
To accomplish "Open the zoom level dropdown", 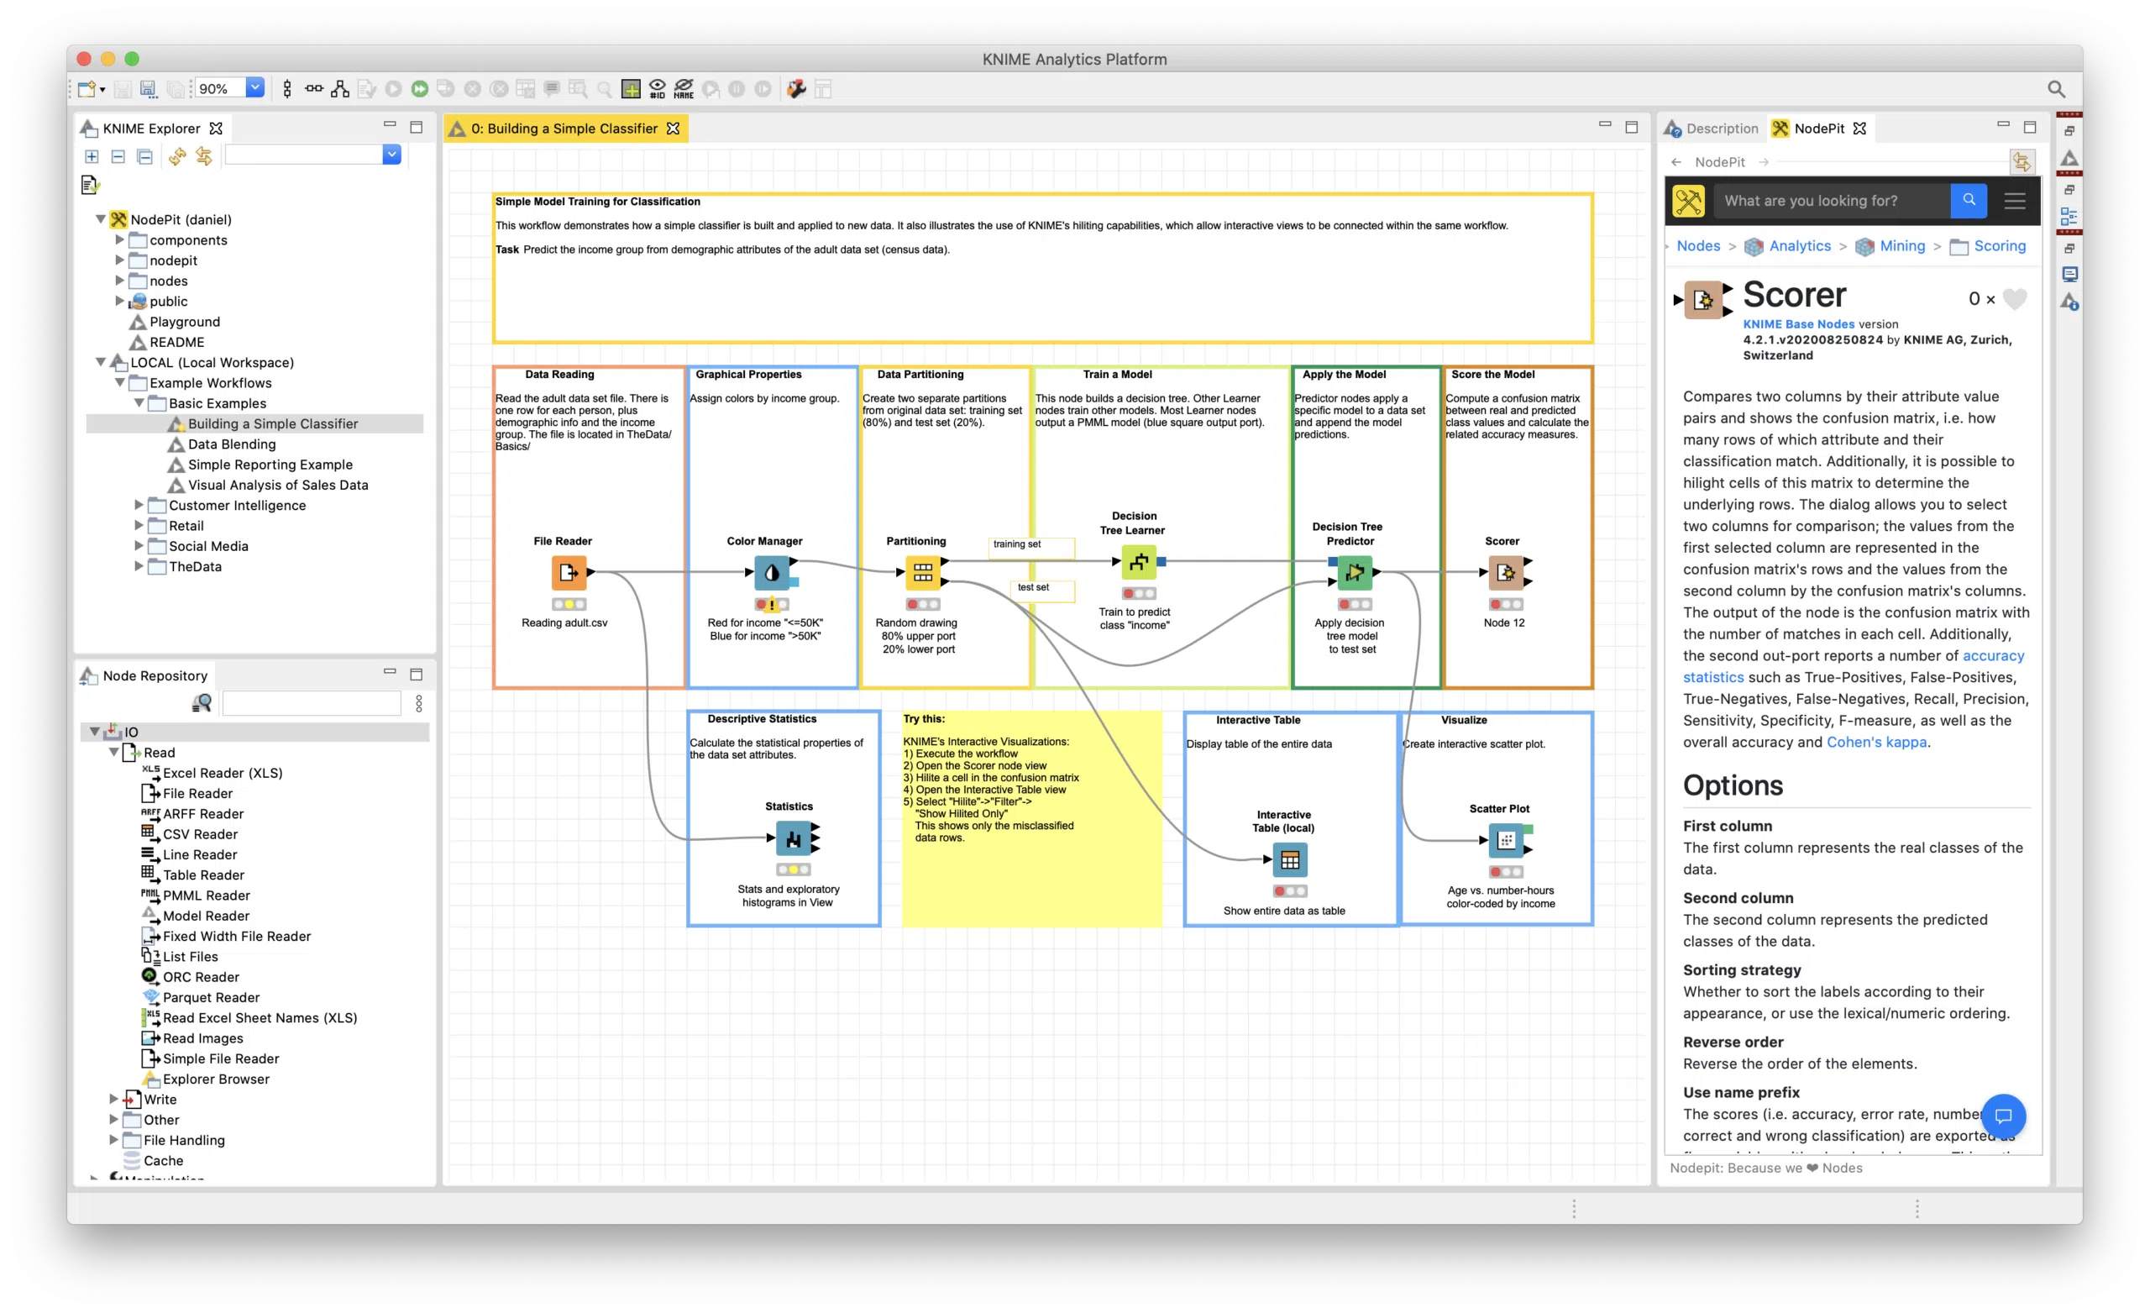I will pos(254,87).
